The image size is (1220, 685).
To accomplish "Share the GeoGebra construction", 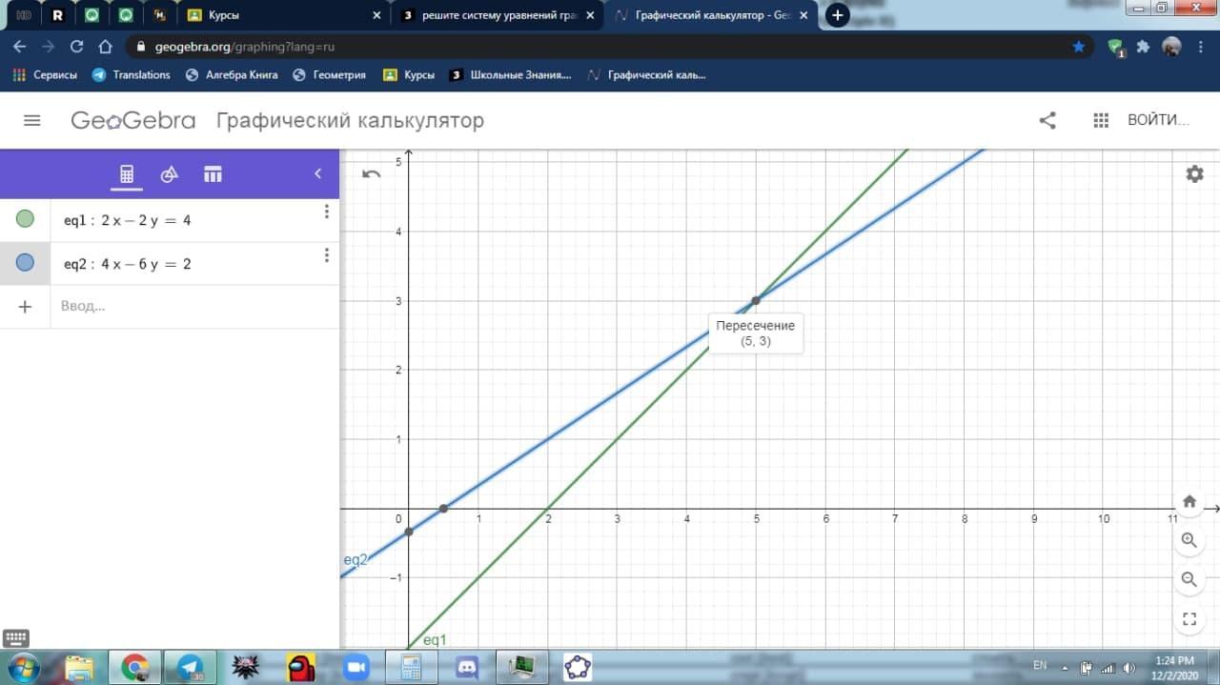I will 1047,121.
